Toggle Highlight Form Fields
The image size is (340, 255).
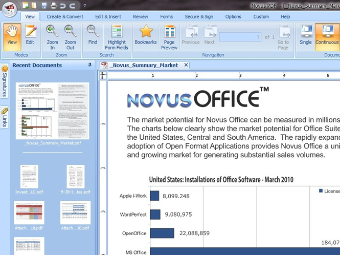coord(117,37)
